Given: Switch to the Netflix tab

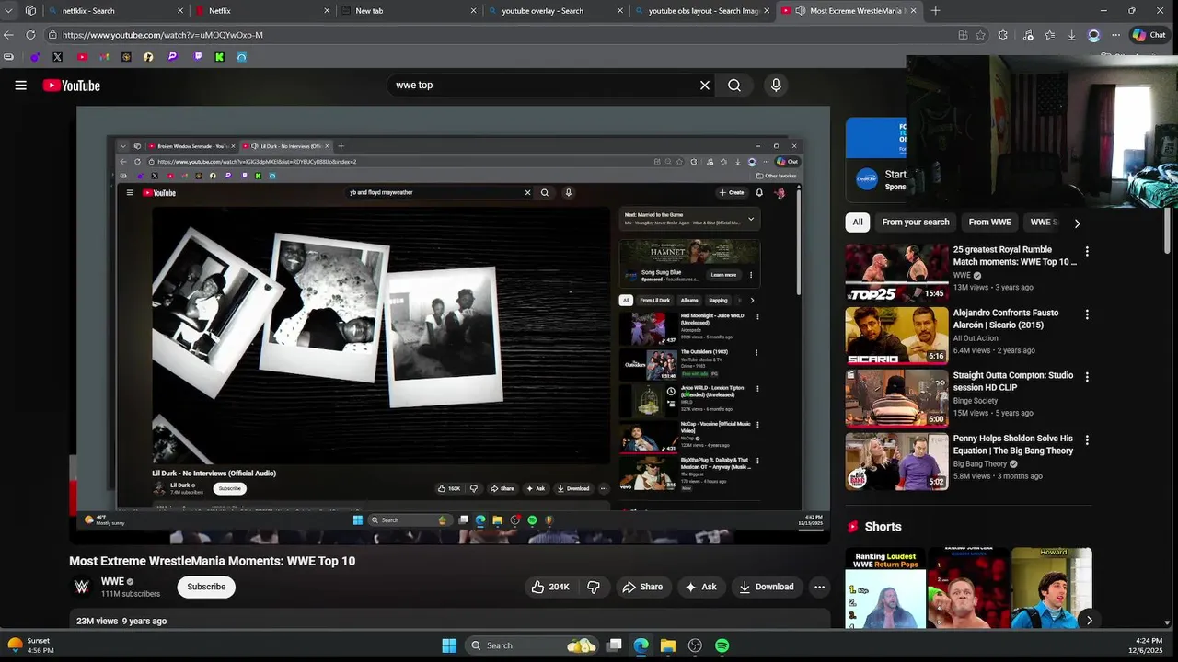Looking at the screenshot, I should [262, 11].
